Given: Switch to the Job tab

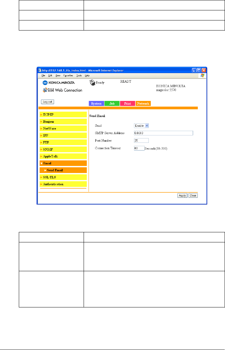Looking at the screenshot, I should (x=112, y=104).
